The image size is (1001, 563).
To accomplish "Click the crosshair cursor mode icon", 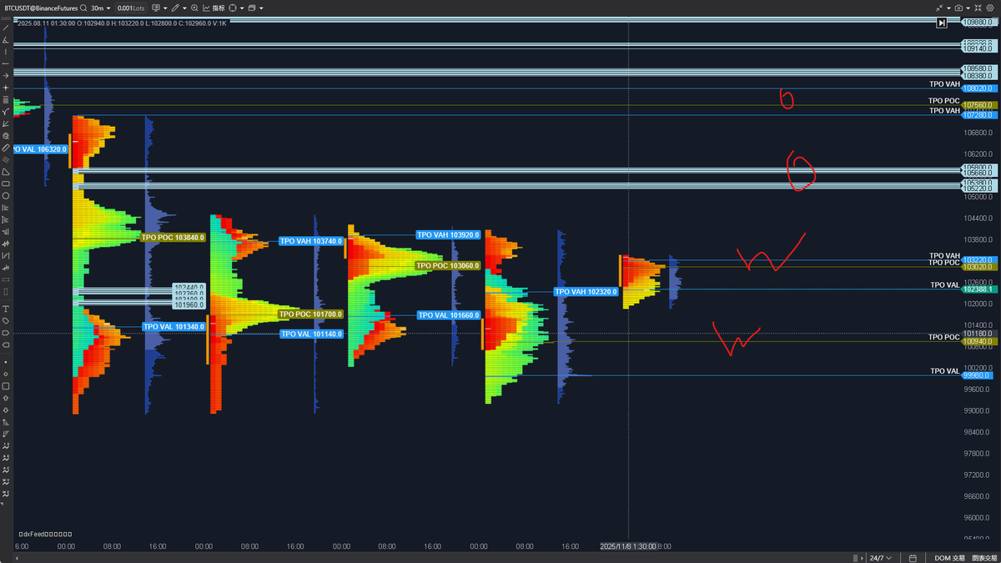I will click(232, 8).
